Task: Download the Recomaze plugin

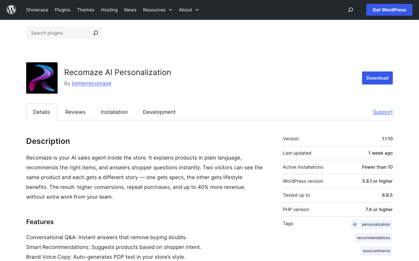Action: [x=377, y=78]
